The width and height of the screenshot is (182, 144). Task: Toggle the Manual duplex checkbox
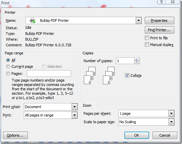pyautogui.click(x=147, y=45)
